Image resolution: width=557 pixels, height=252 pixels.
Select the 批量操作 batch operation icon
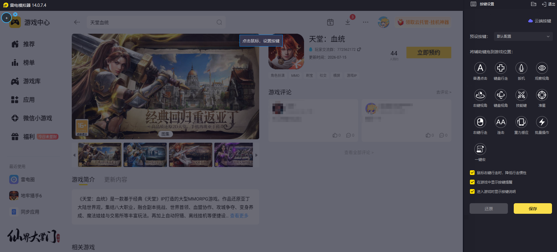click(x=542, y=122)
